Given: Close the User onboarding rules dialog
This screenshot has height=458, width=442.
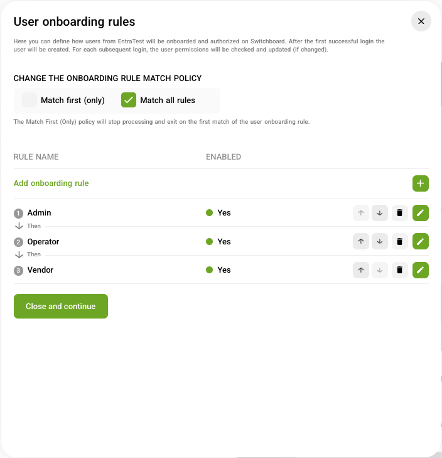Looking at the screenshot, I should pyautogui.click(x=421, y=21).
